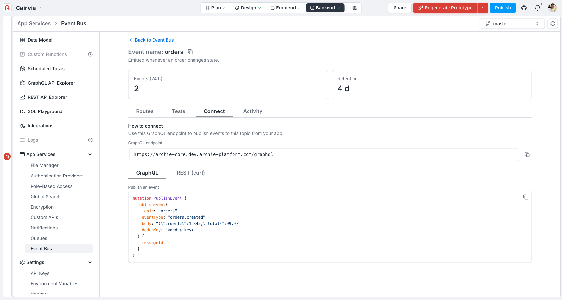Collapse the App Services section
Viewport: 562px width, 300px height.
90,154
